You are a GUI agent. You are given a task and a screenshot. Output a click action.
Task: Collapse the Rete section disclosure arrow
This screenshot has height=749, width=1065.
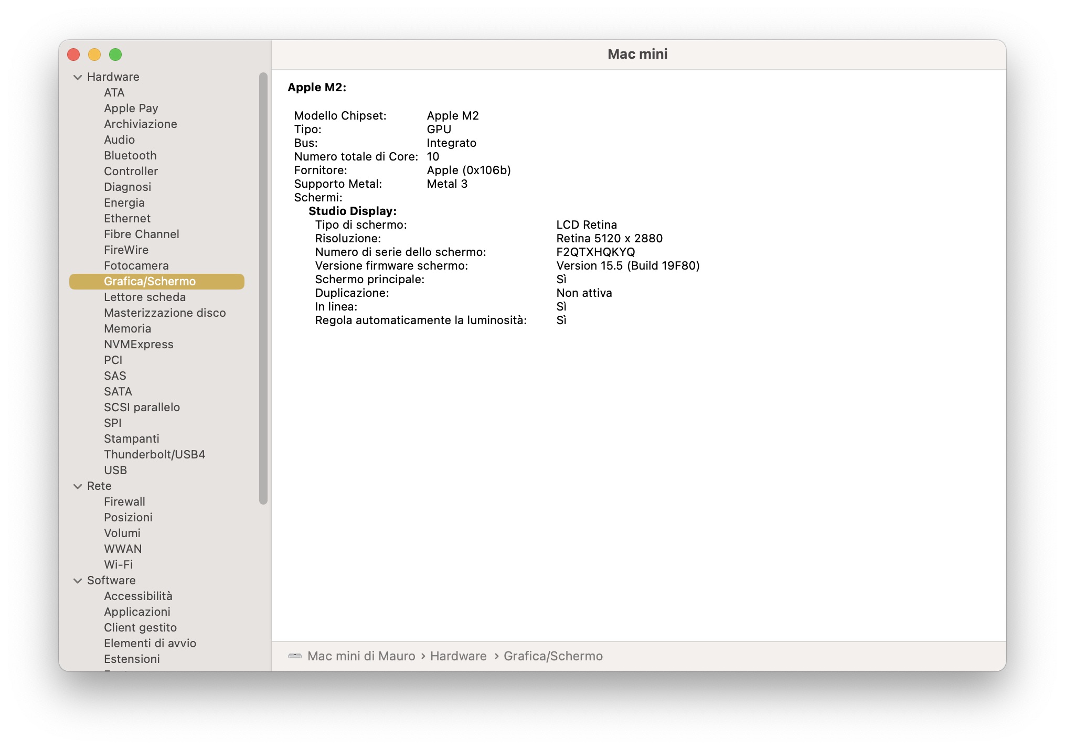click(78, 486)
